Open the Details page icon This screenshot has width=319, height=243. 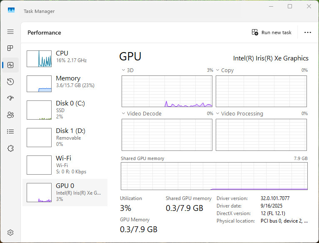pos(10,132)
